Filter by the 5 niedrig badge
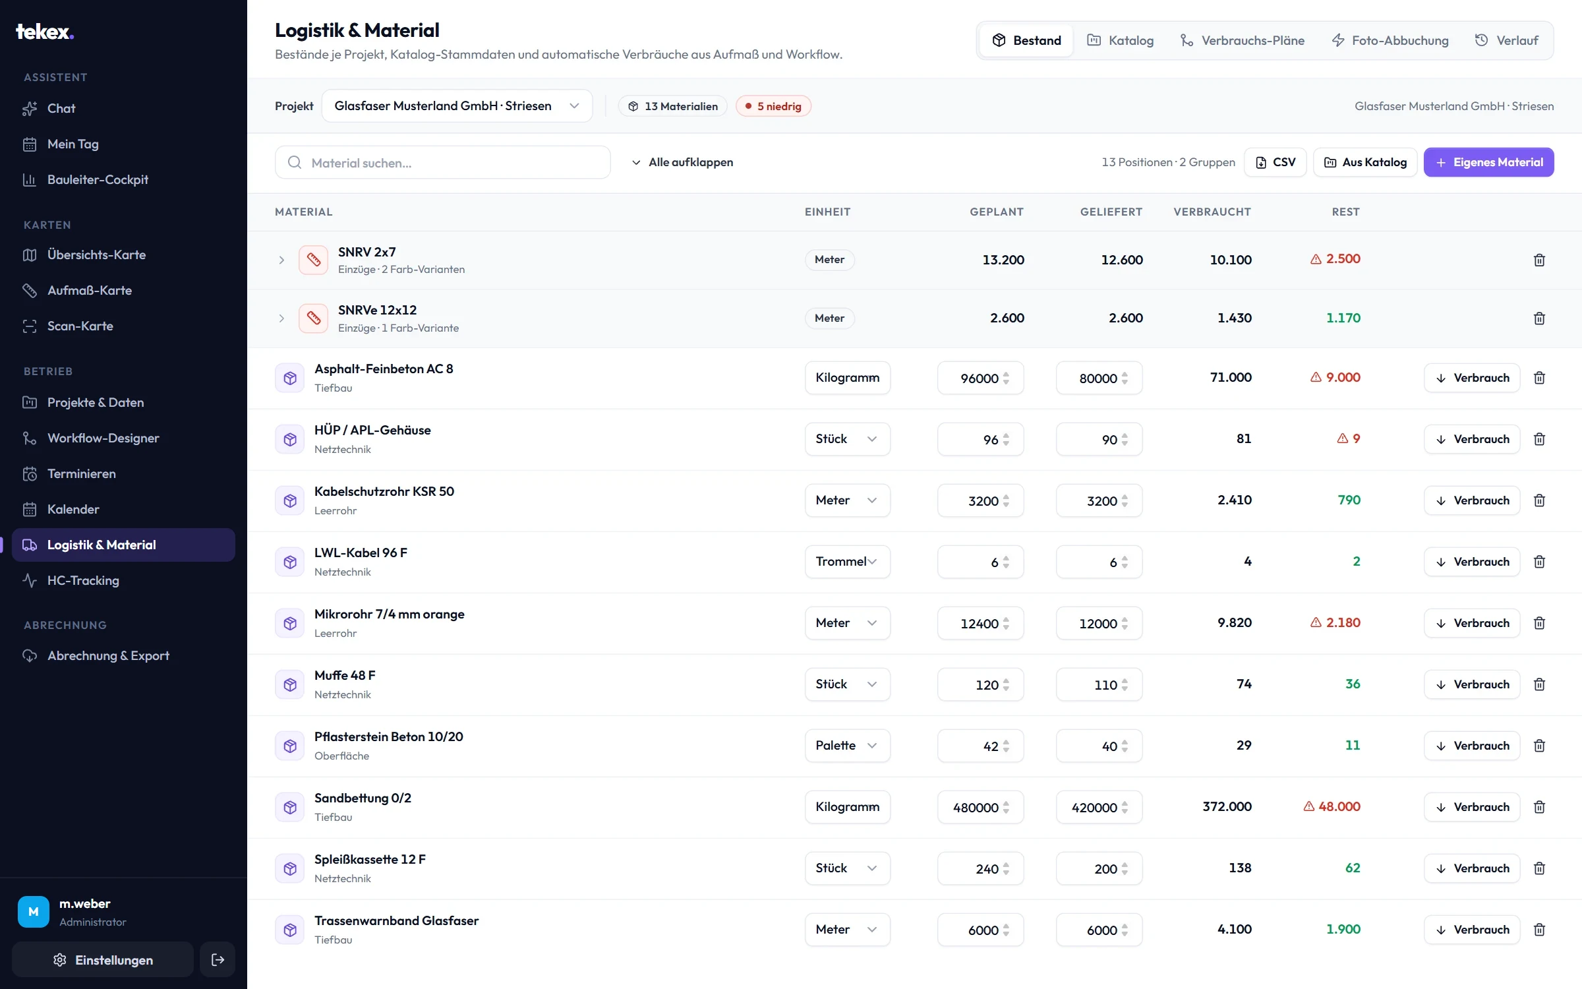 pyautogui.click(x=773, y=106)
